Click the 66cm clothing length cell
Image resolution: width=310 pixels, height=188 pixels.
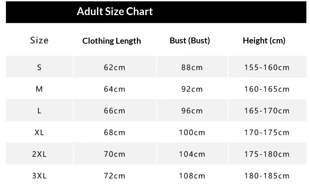114,111
